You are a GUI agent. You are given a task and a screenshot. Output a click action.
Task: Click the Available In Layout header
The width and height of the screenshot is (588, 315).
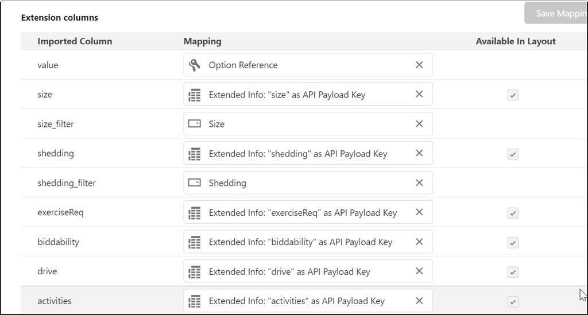point(516,41)
